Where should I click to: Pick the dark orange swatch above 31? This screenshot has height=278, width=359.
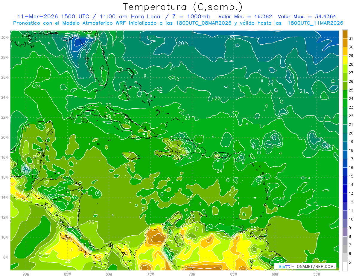[345, 34]
